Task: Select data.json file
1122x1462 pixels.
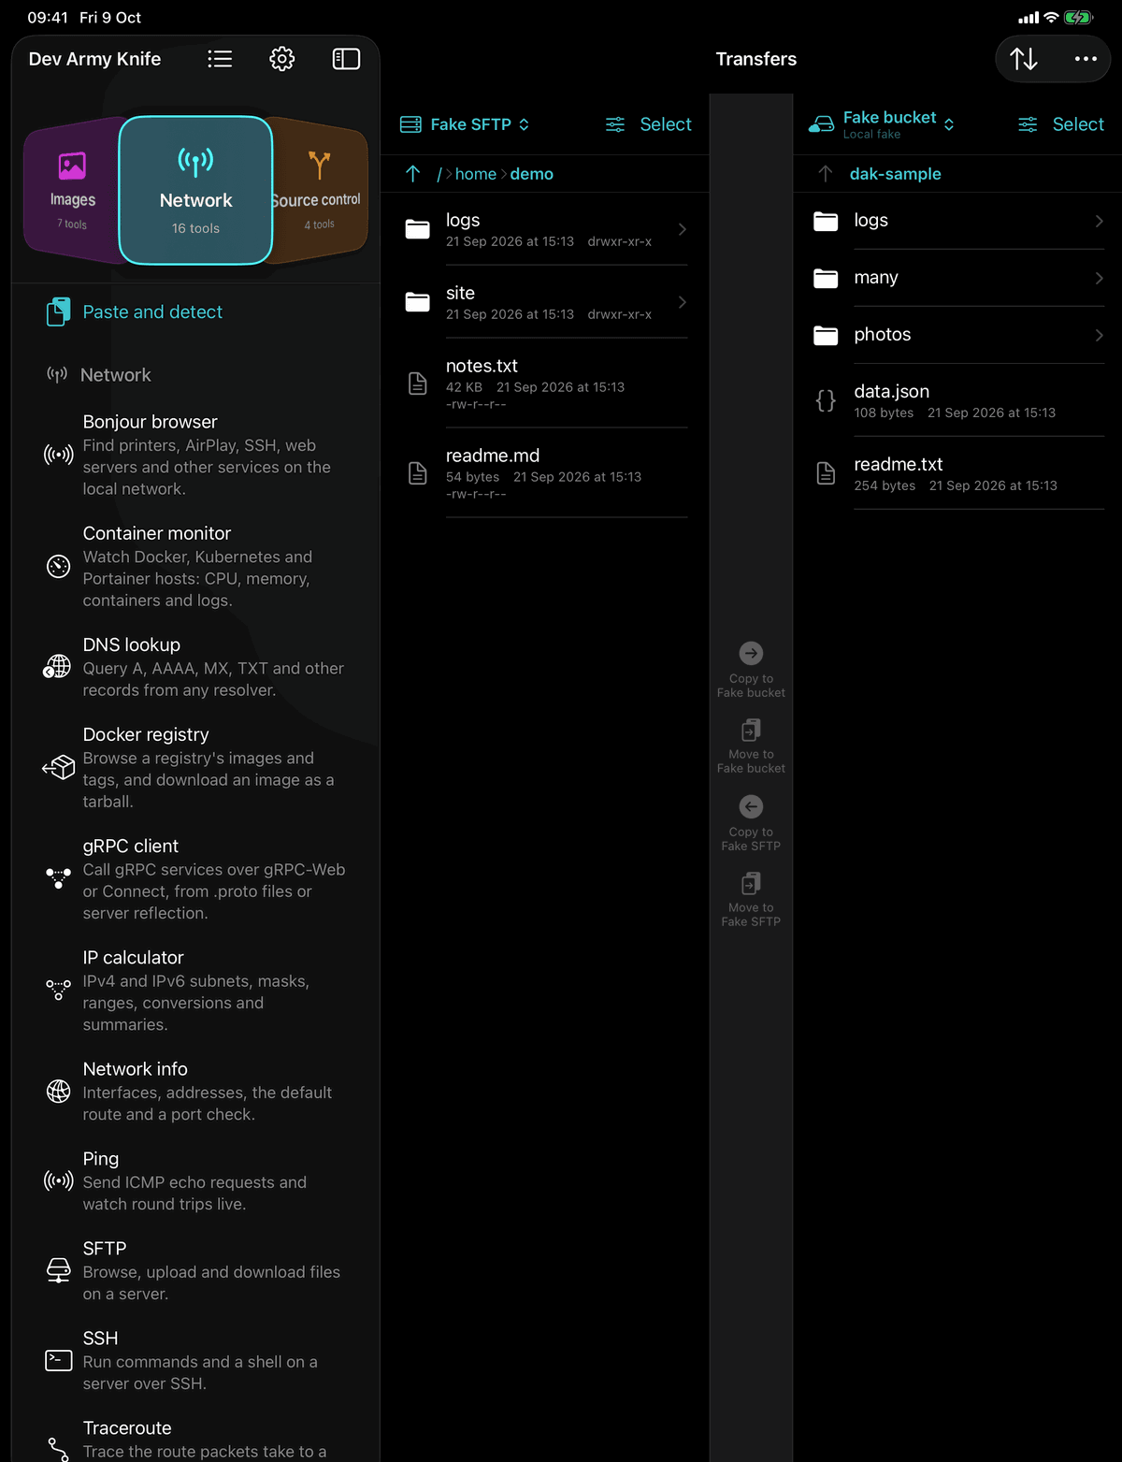Action: [x=958, y=400]
